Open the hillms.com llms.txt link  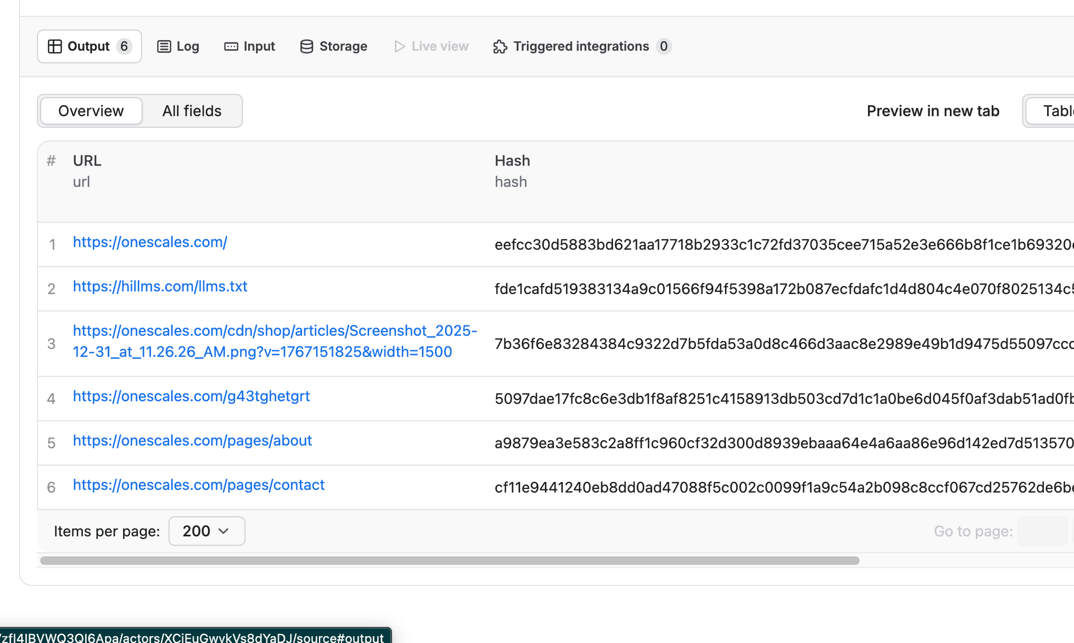[159, 286]
